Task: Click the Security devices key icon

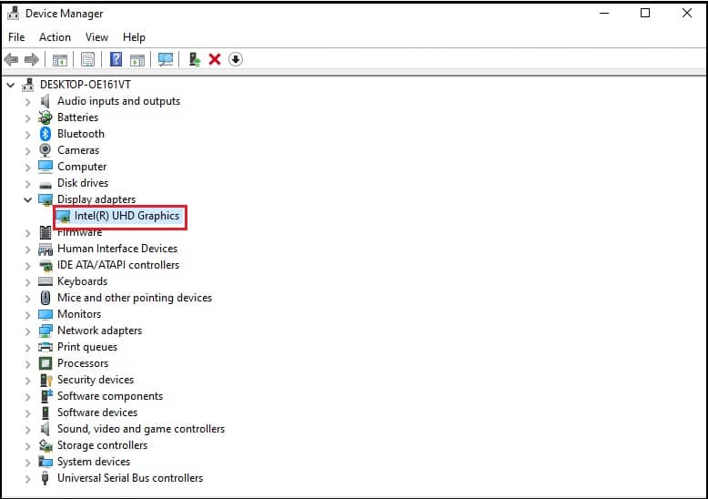Action: (x=46, y=380)
